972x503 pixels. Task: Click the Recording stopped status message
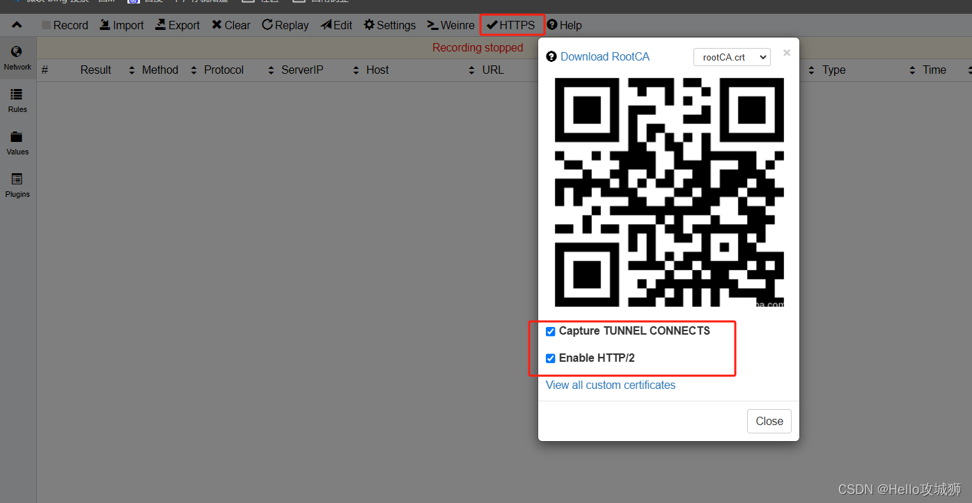click(x=478, y=48)
